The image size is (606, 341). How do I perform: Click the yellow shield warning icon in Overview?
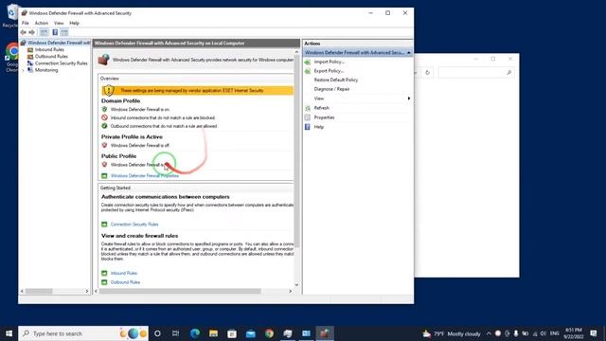109,91
